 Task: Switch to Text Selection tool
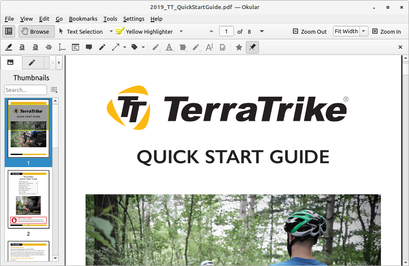81,32
